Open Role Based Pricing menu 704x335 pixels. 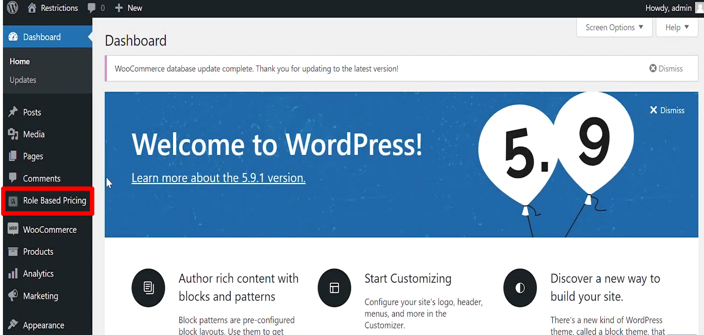pyautogui.click(x=48, y=201)
